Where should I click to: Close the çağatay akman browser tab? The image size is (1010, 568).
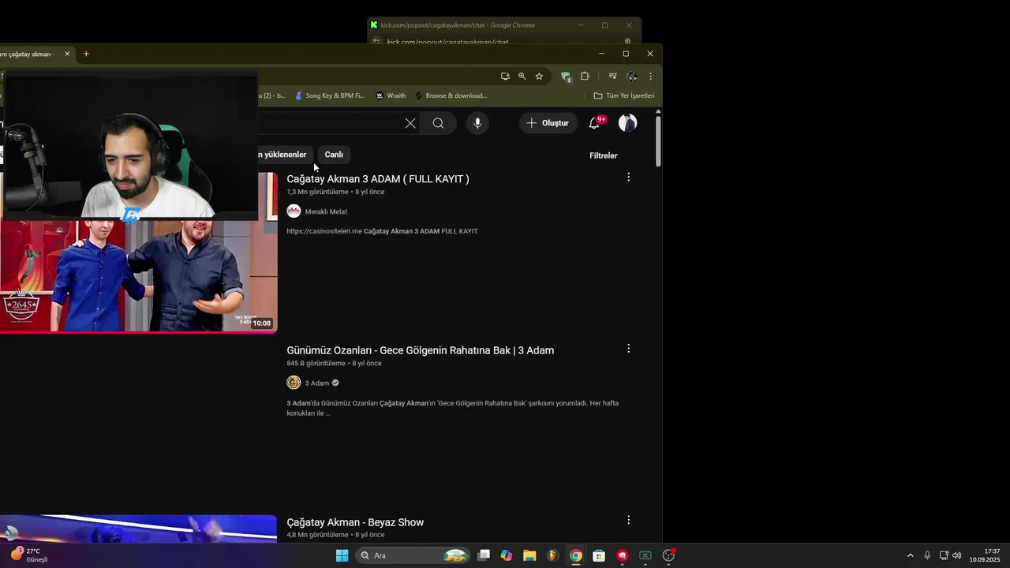(67, 54)
